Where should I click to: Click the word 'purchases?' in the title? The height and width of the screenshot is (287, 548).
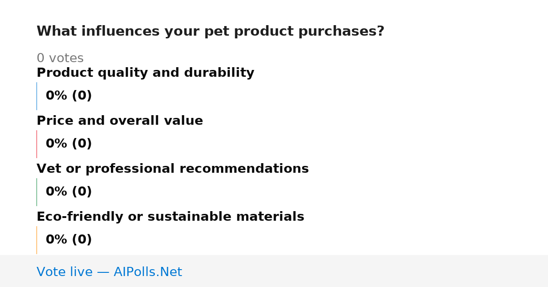click(341, 32)
